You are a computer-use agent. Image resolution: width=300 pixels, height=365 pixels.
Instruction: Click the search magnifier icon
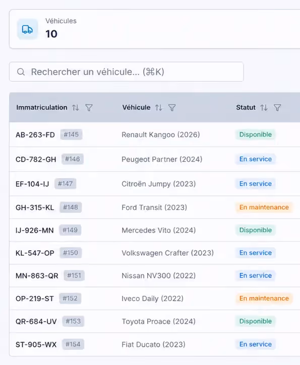21,72
